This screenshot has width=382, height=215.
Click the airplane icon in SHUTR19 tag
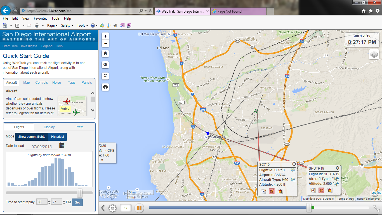tap(321, 190)
